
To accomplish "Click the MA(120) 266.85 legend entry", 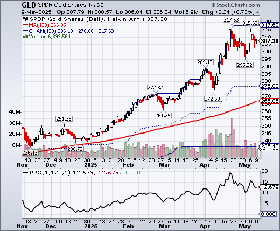I will [x=47, y=25].
